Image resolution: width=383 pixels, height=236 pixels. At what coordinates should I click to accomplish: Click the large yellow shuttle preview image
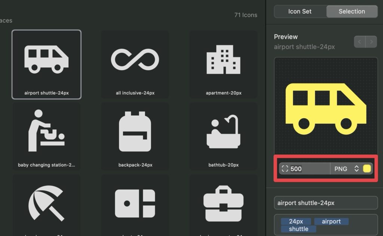point(326,109)
